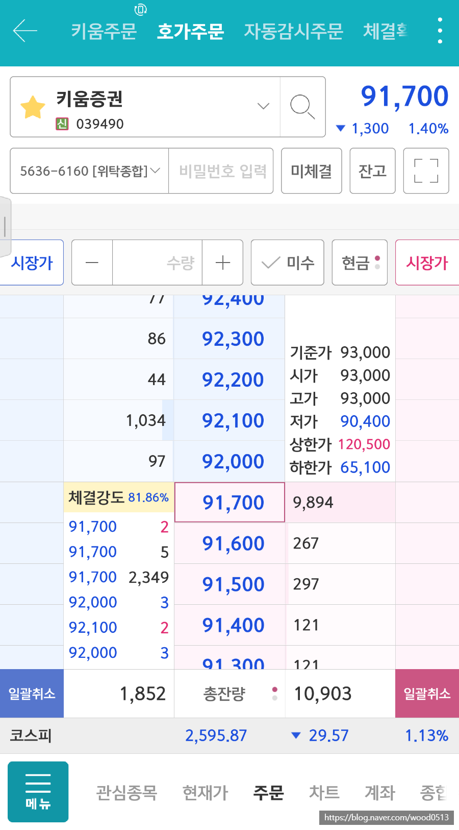This screenshot has height=830, width=459.
Task: Tap the pink 일괄취소 button on right
Action: [427, 694]
